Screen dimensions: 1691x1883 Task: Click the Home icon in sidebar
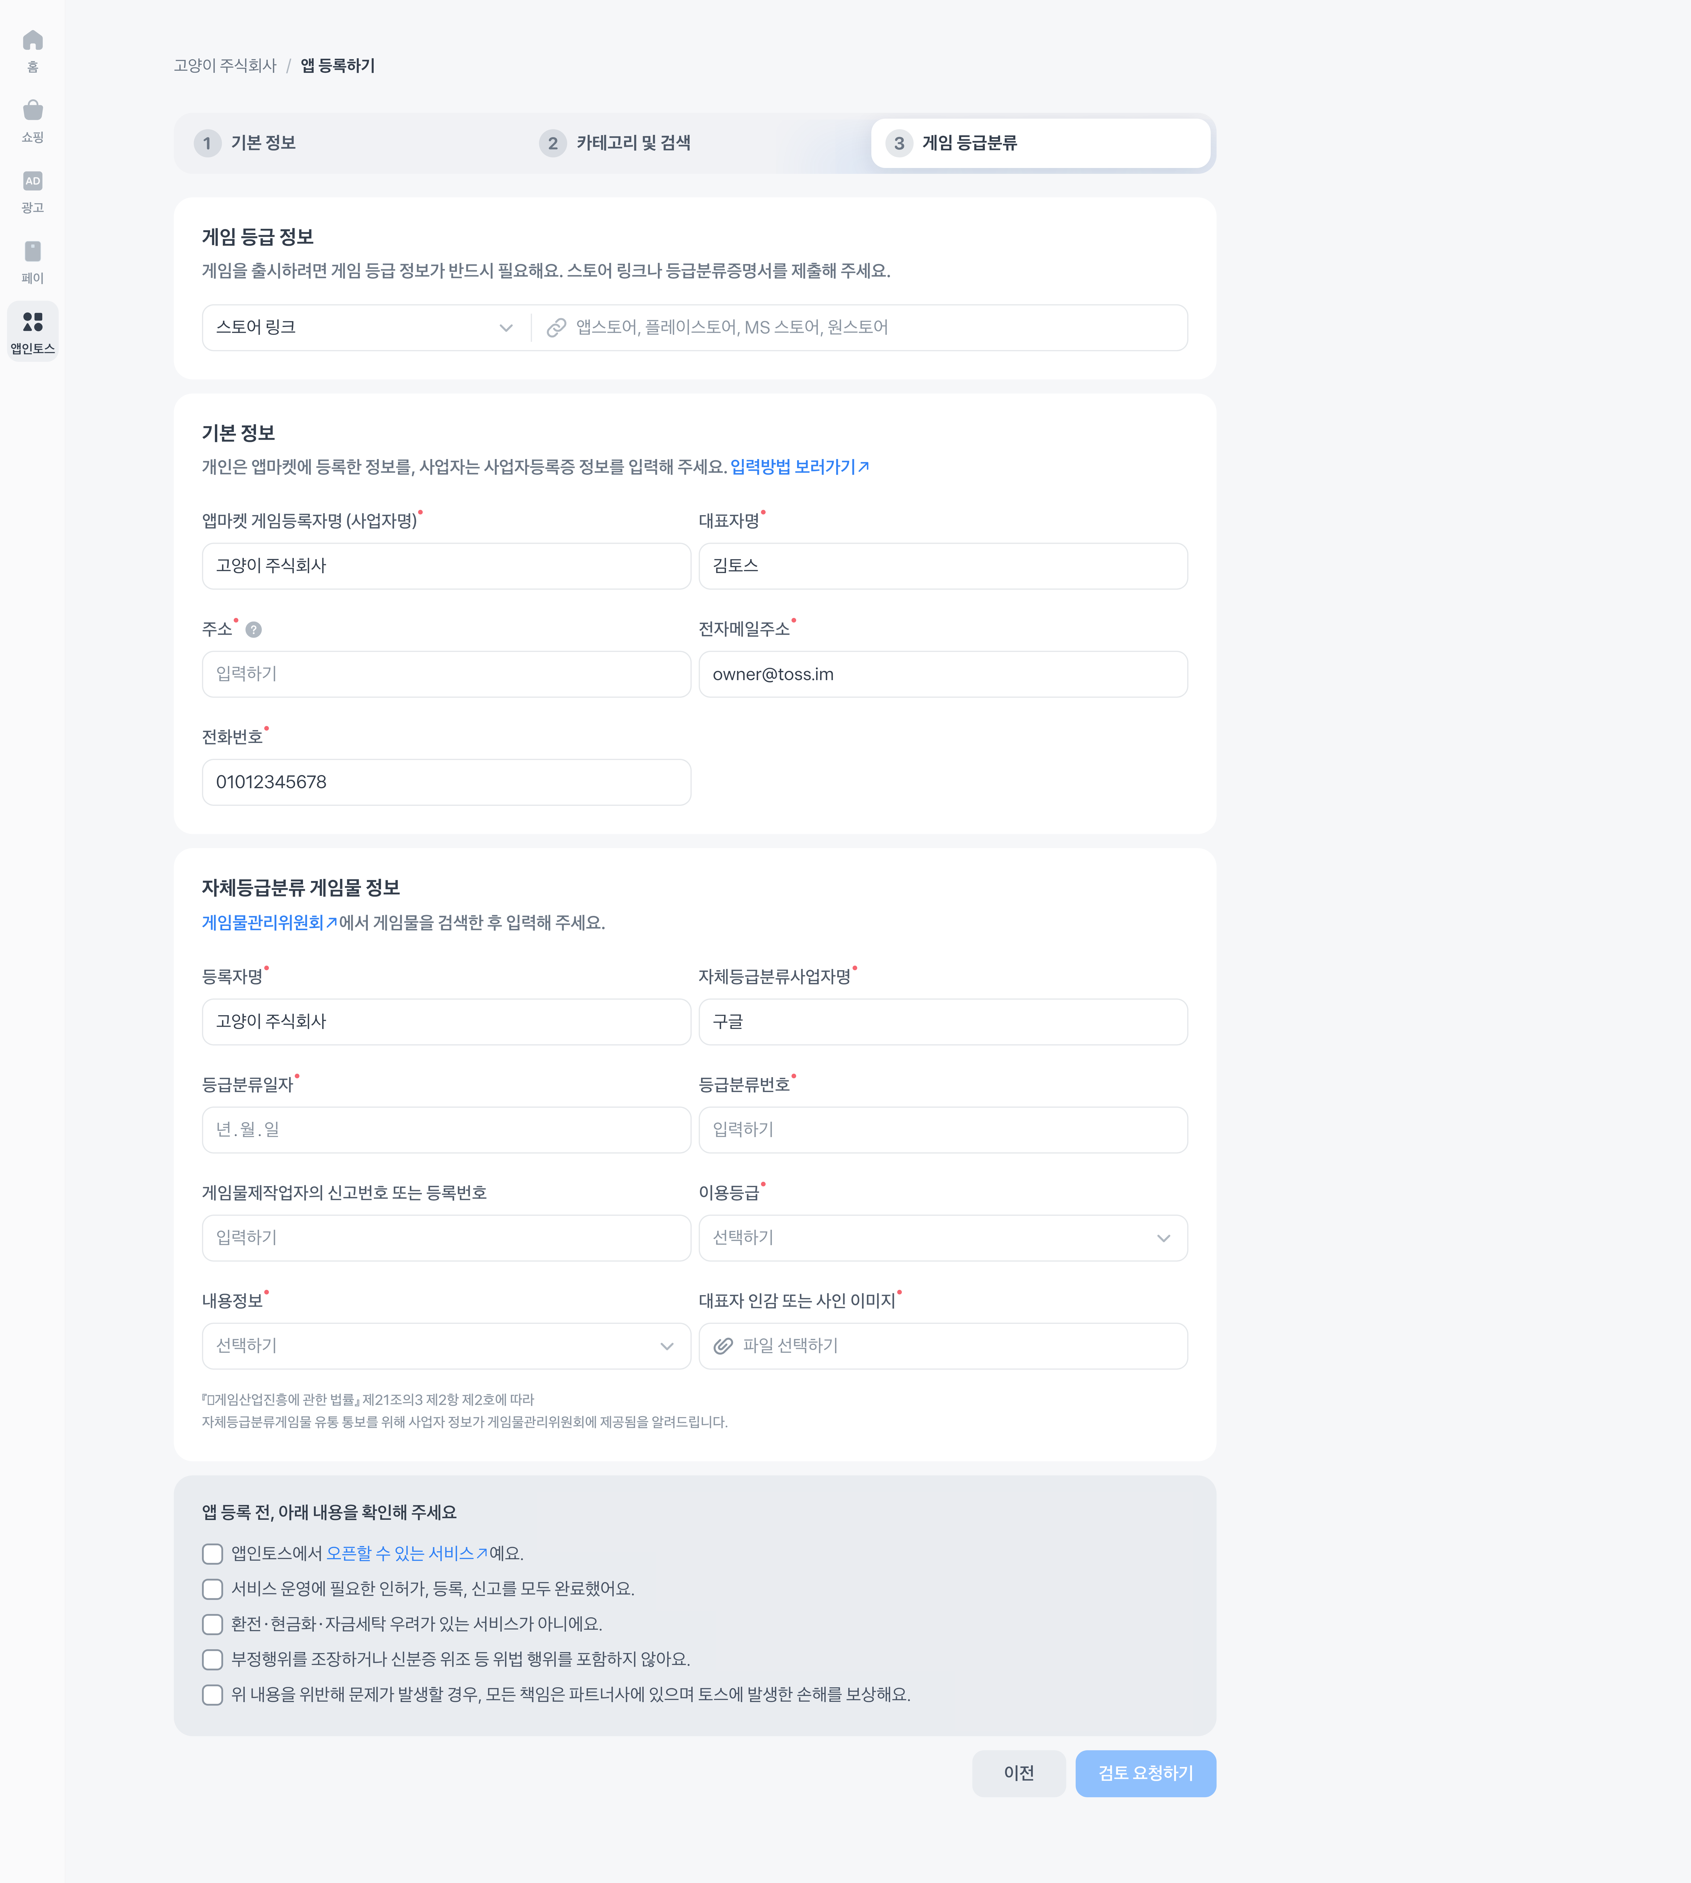click(x=33, y=41)
